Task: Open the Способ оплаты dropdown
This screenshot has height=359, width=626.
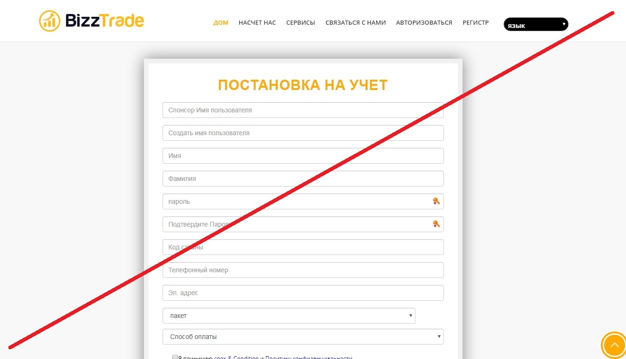Action: [x=303, y=337]
